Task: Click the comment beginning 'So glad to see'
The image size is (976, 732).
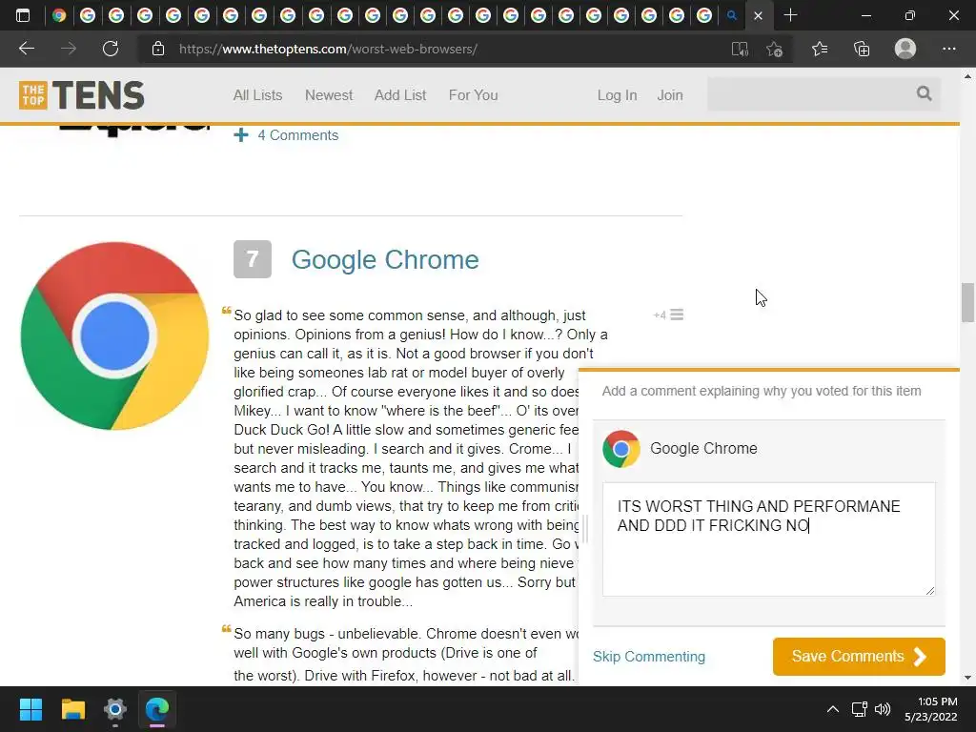Action: (x=420, y=458)
